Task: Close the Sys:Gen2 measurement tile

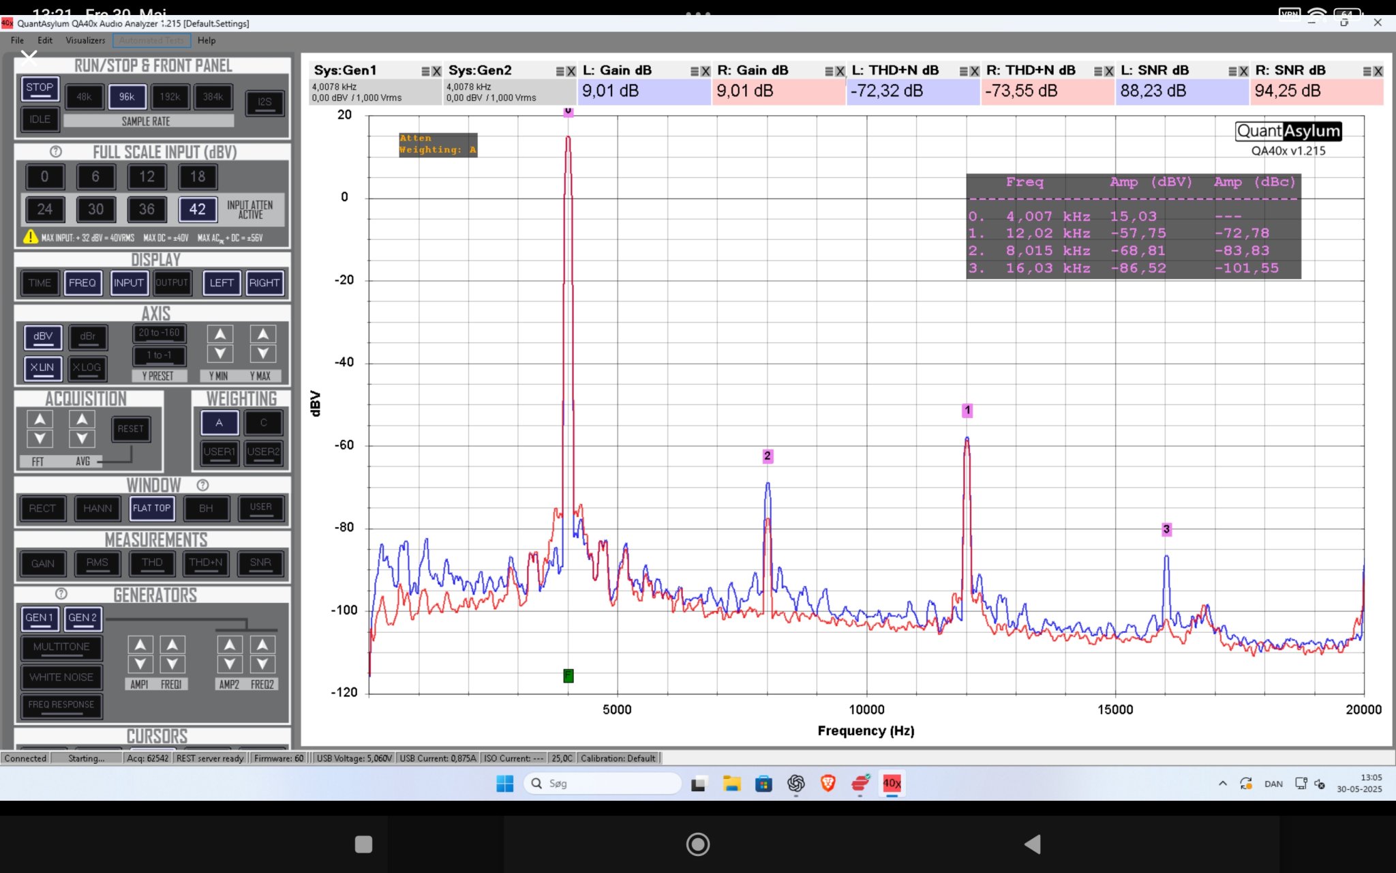Action: [x=571, y=71]
